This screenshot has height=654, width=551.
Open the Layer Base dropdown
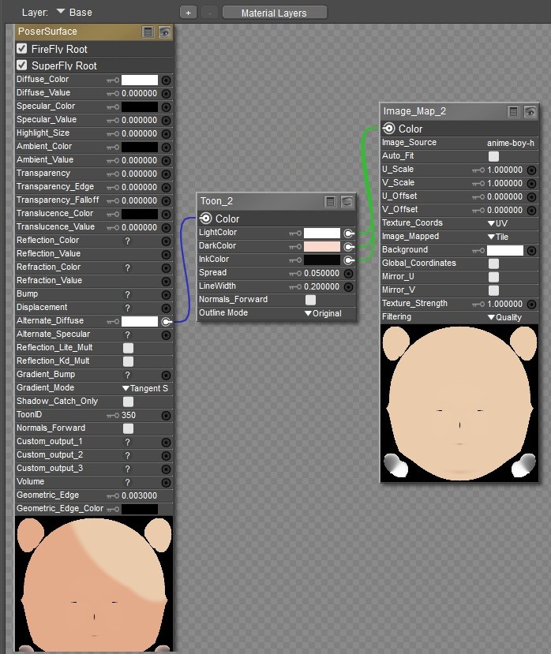tap(74, 13)
